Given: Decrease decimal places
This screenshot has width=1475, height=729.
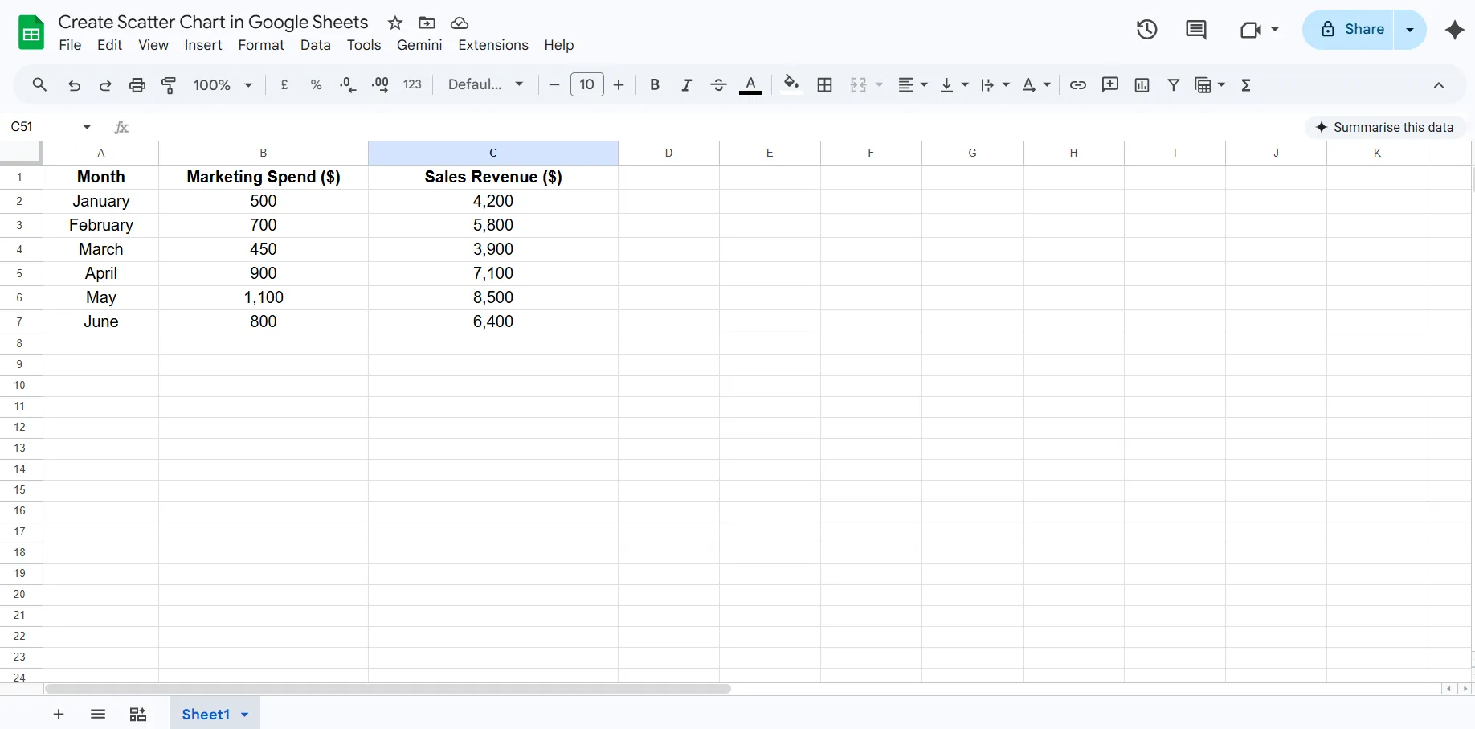Looking at the screenshot, I should [348, 84].
